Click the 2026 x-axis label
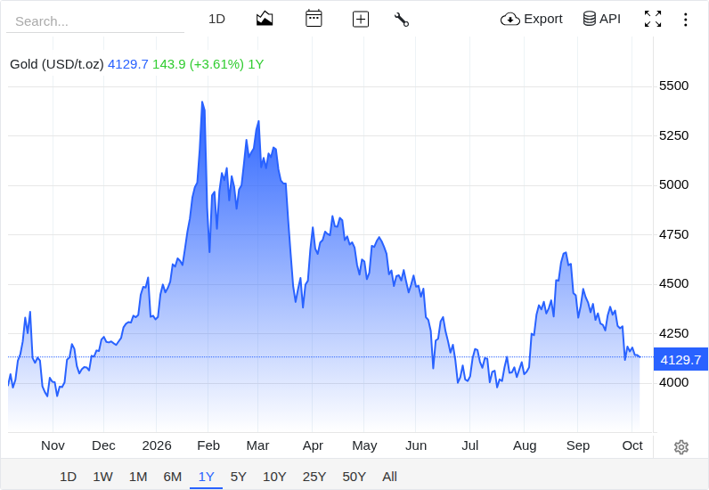 coord(157,445)
